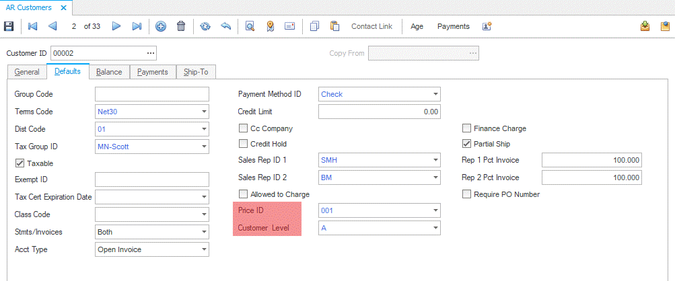Jump to the last customer record

(x=137, y=26)
